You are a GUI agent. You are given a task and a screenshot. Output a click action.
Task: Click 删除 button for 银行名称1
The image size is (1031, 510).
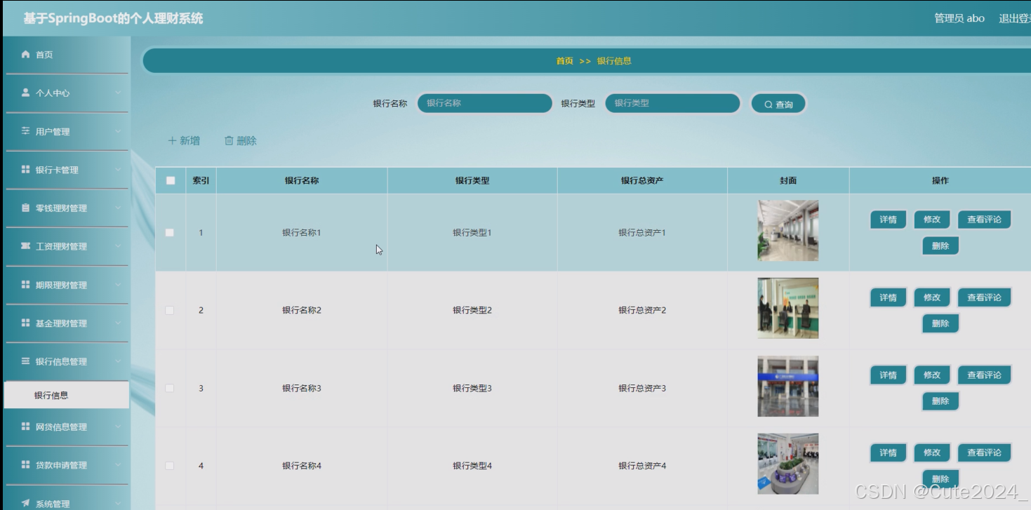pyautogui.click(x=940, y=246)
